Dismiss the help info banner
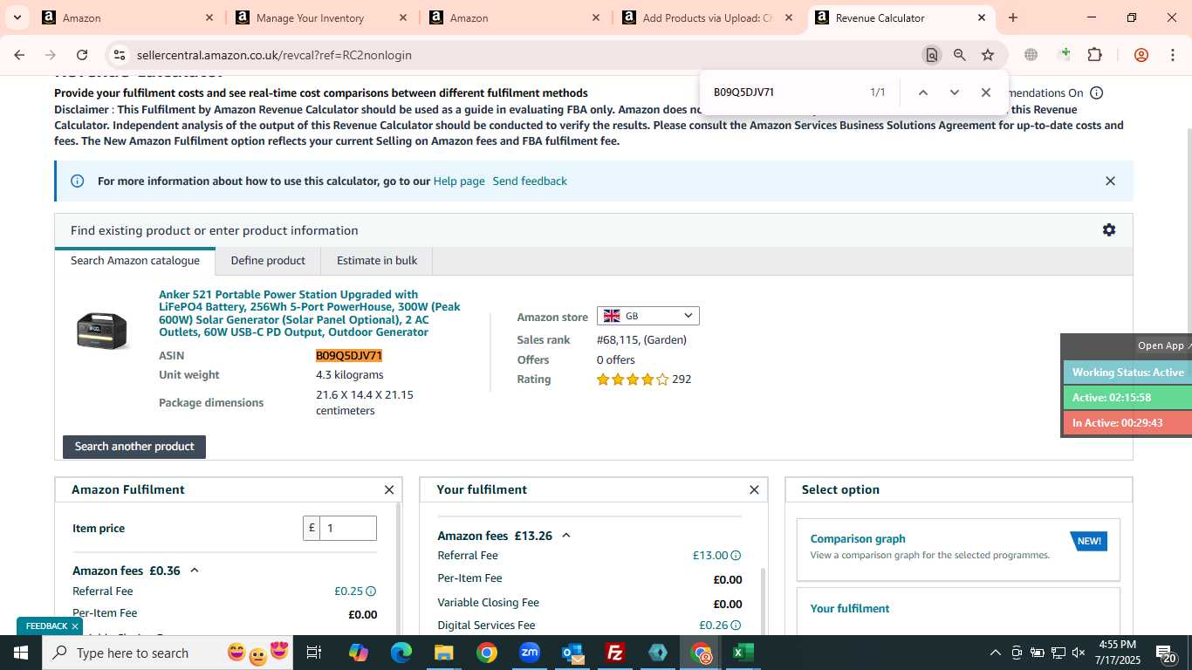Screen dimensions: 1192x670 tap(1110, 181)
